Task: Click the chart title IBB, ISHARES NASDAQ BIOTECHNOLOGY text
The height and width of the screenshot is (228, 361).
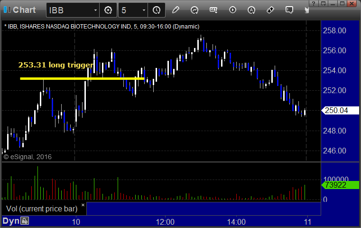Action: click(102, 27)
